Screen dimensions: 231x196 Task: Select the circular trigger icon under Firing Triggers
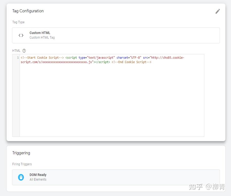click(x=21, y=177)
